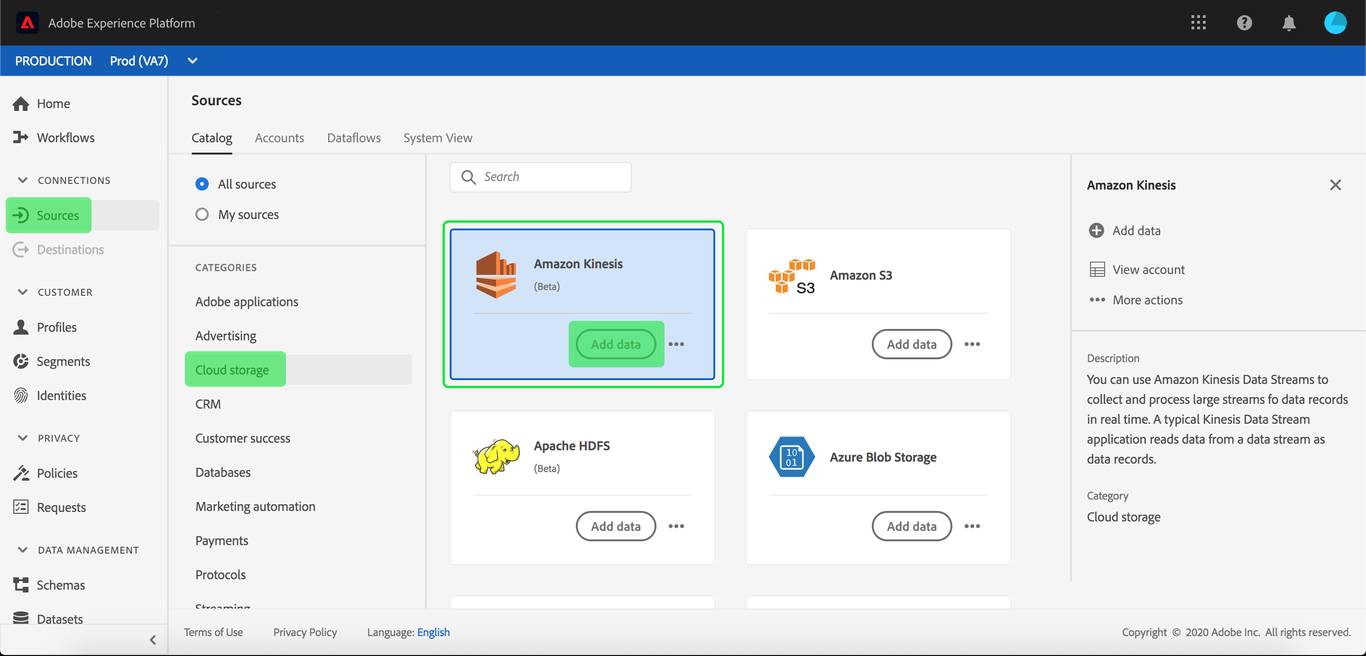Click the help question mark icon
Image resolution: width=1366 pixels, height=656 pixels.
[1244, 23]
